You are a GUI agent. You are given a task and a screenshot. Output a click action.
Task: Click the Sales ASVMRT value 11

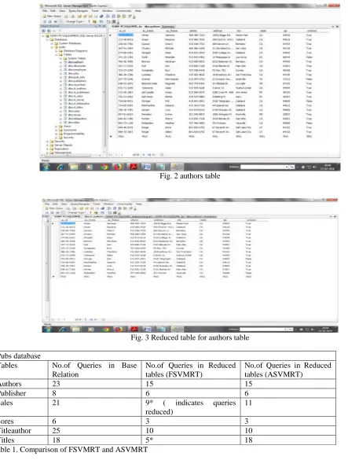[x=248, y=403]
